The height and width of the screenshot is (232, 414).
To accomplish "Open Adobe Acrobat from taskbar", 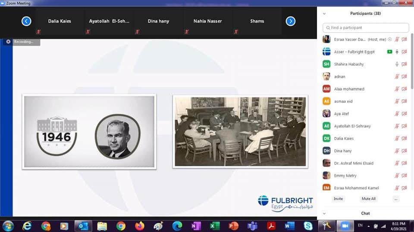I will tap(271, 226).
